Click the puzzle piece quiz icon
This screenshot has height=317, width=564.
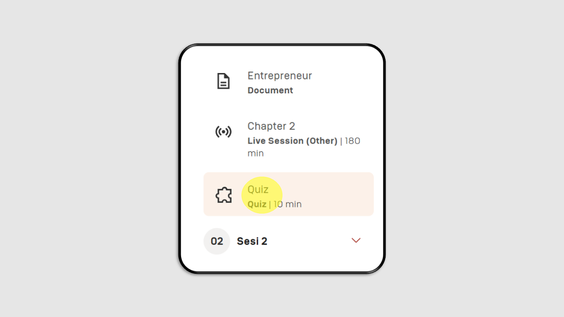[224, 195]
